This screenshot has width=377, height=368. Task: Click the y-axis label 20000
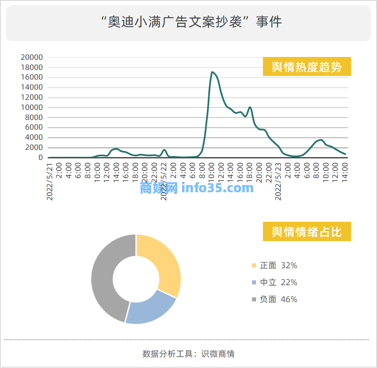pyautogui.click(x=32, y=57)
